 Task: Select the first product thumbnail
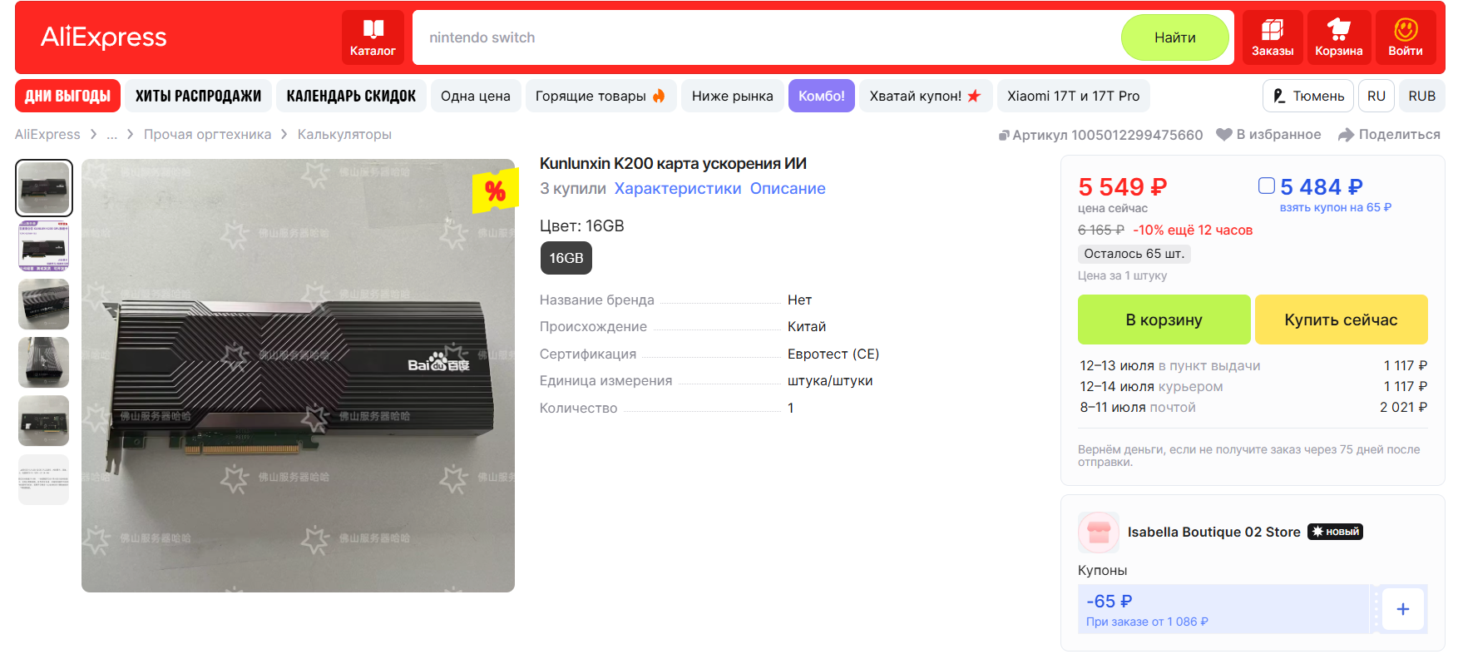point(44,188)
